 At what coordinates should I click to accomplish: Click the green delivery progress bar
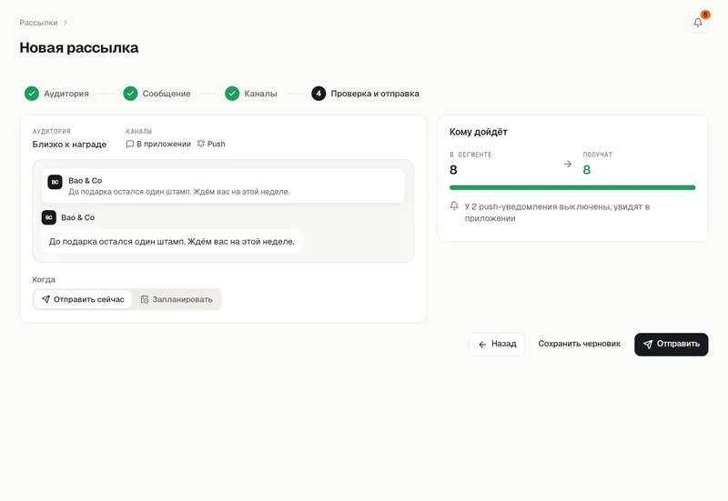click(x=572, y=187)
